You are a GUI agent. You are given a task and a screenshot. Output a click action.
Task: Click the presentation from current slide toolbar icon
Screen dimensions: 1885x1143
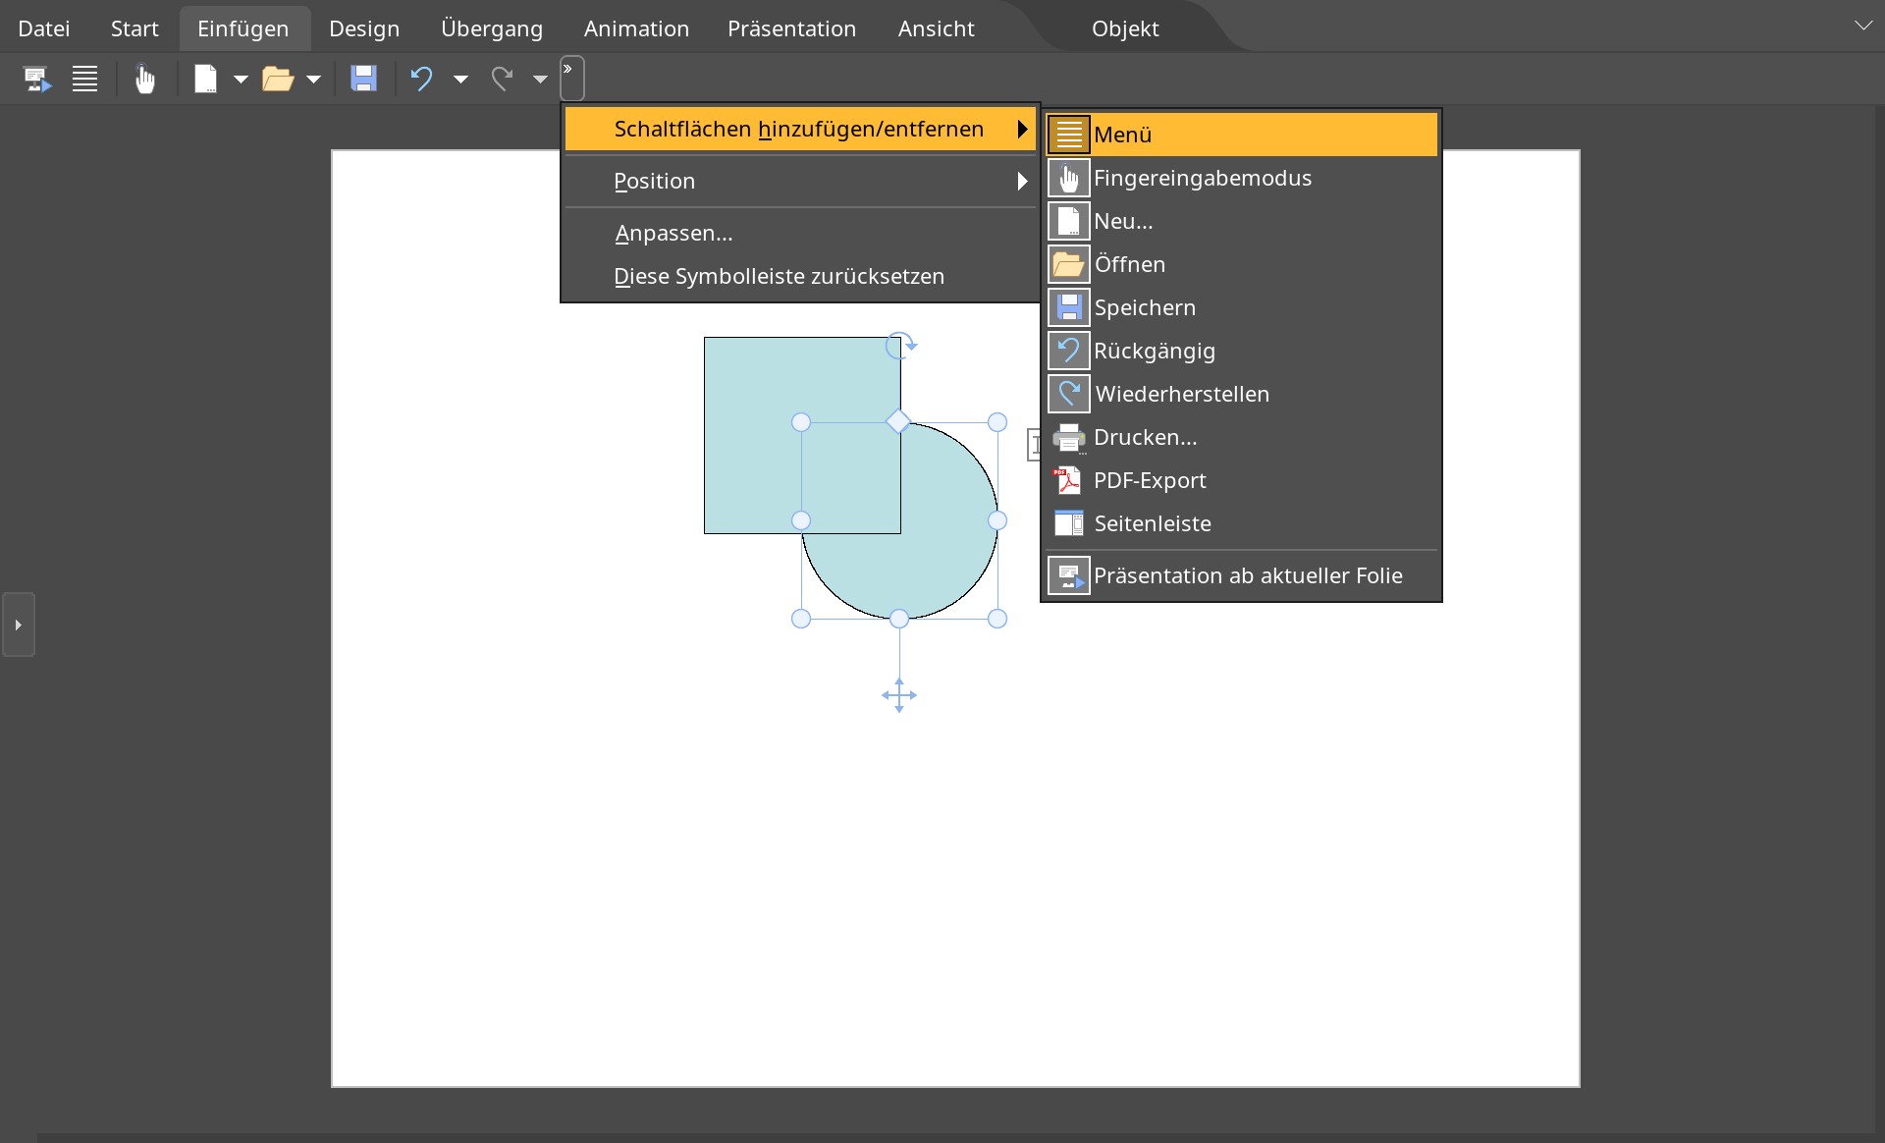click(37, 79)
